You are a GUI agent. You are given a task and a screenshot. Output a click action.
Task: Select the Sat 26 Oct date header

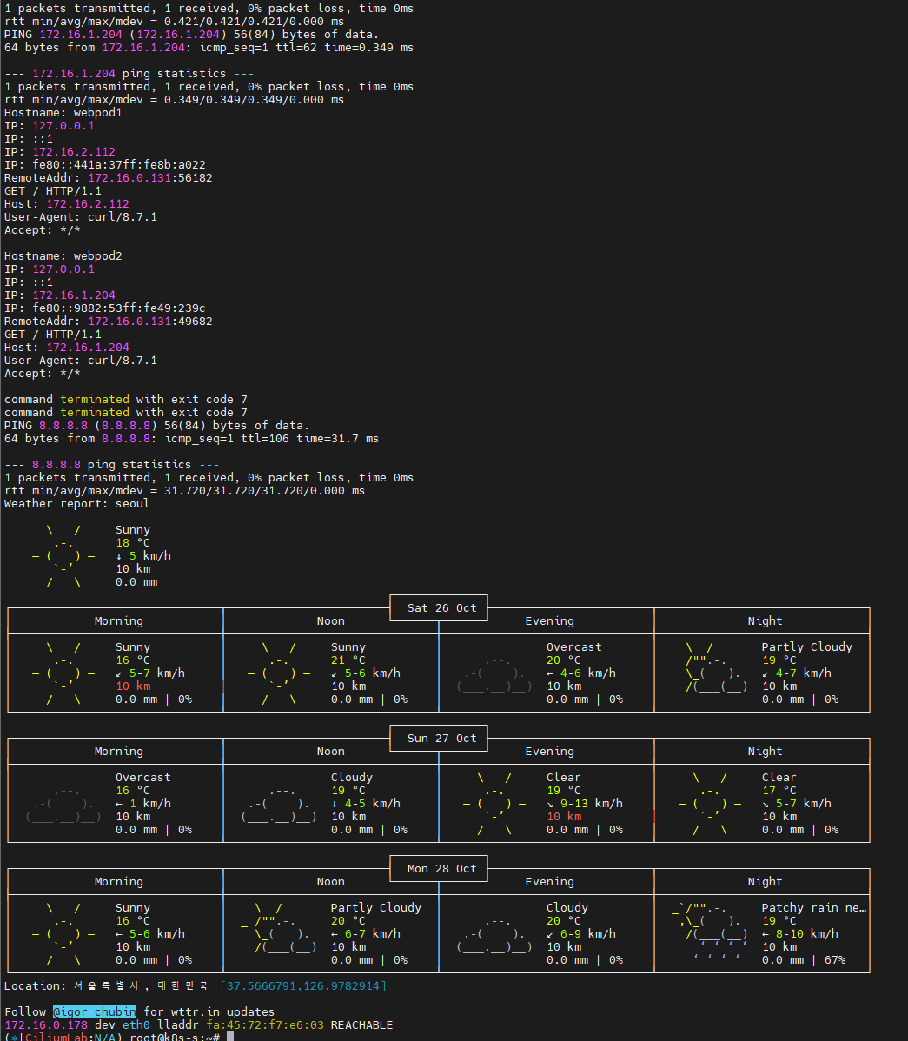tap(441, 608)
